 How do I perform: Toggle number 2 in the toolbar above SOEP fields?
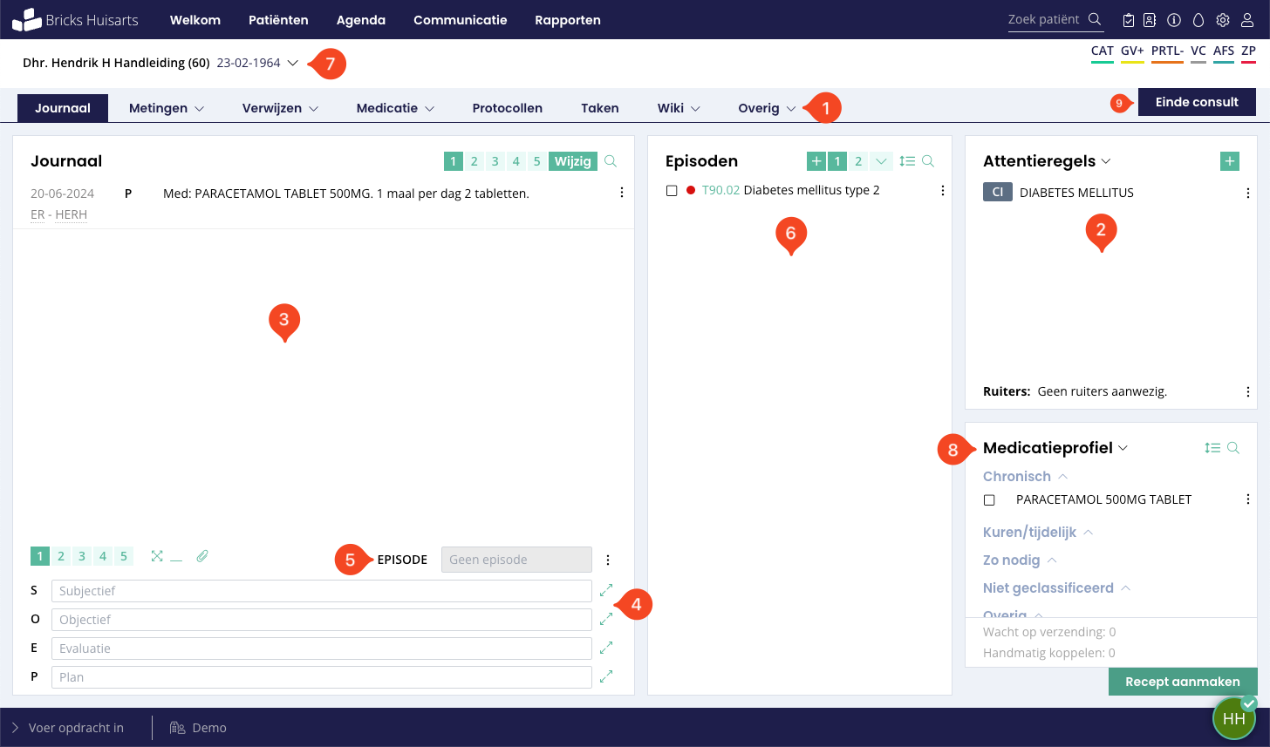pyautogui.click(x=61, y=556)
